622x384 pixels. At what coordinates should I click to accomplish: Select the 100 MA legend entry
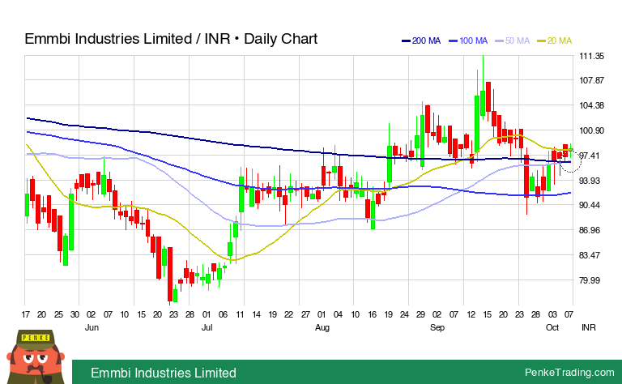[x=468, y=41]
